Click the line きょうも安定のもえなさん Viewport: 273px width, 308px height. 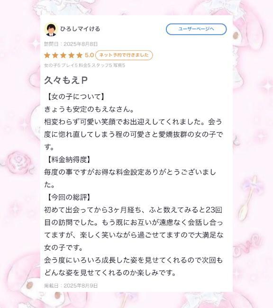(x=89, y=109)
